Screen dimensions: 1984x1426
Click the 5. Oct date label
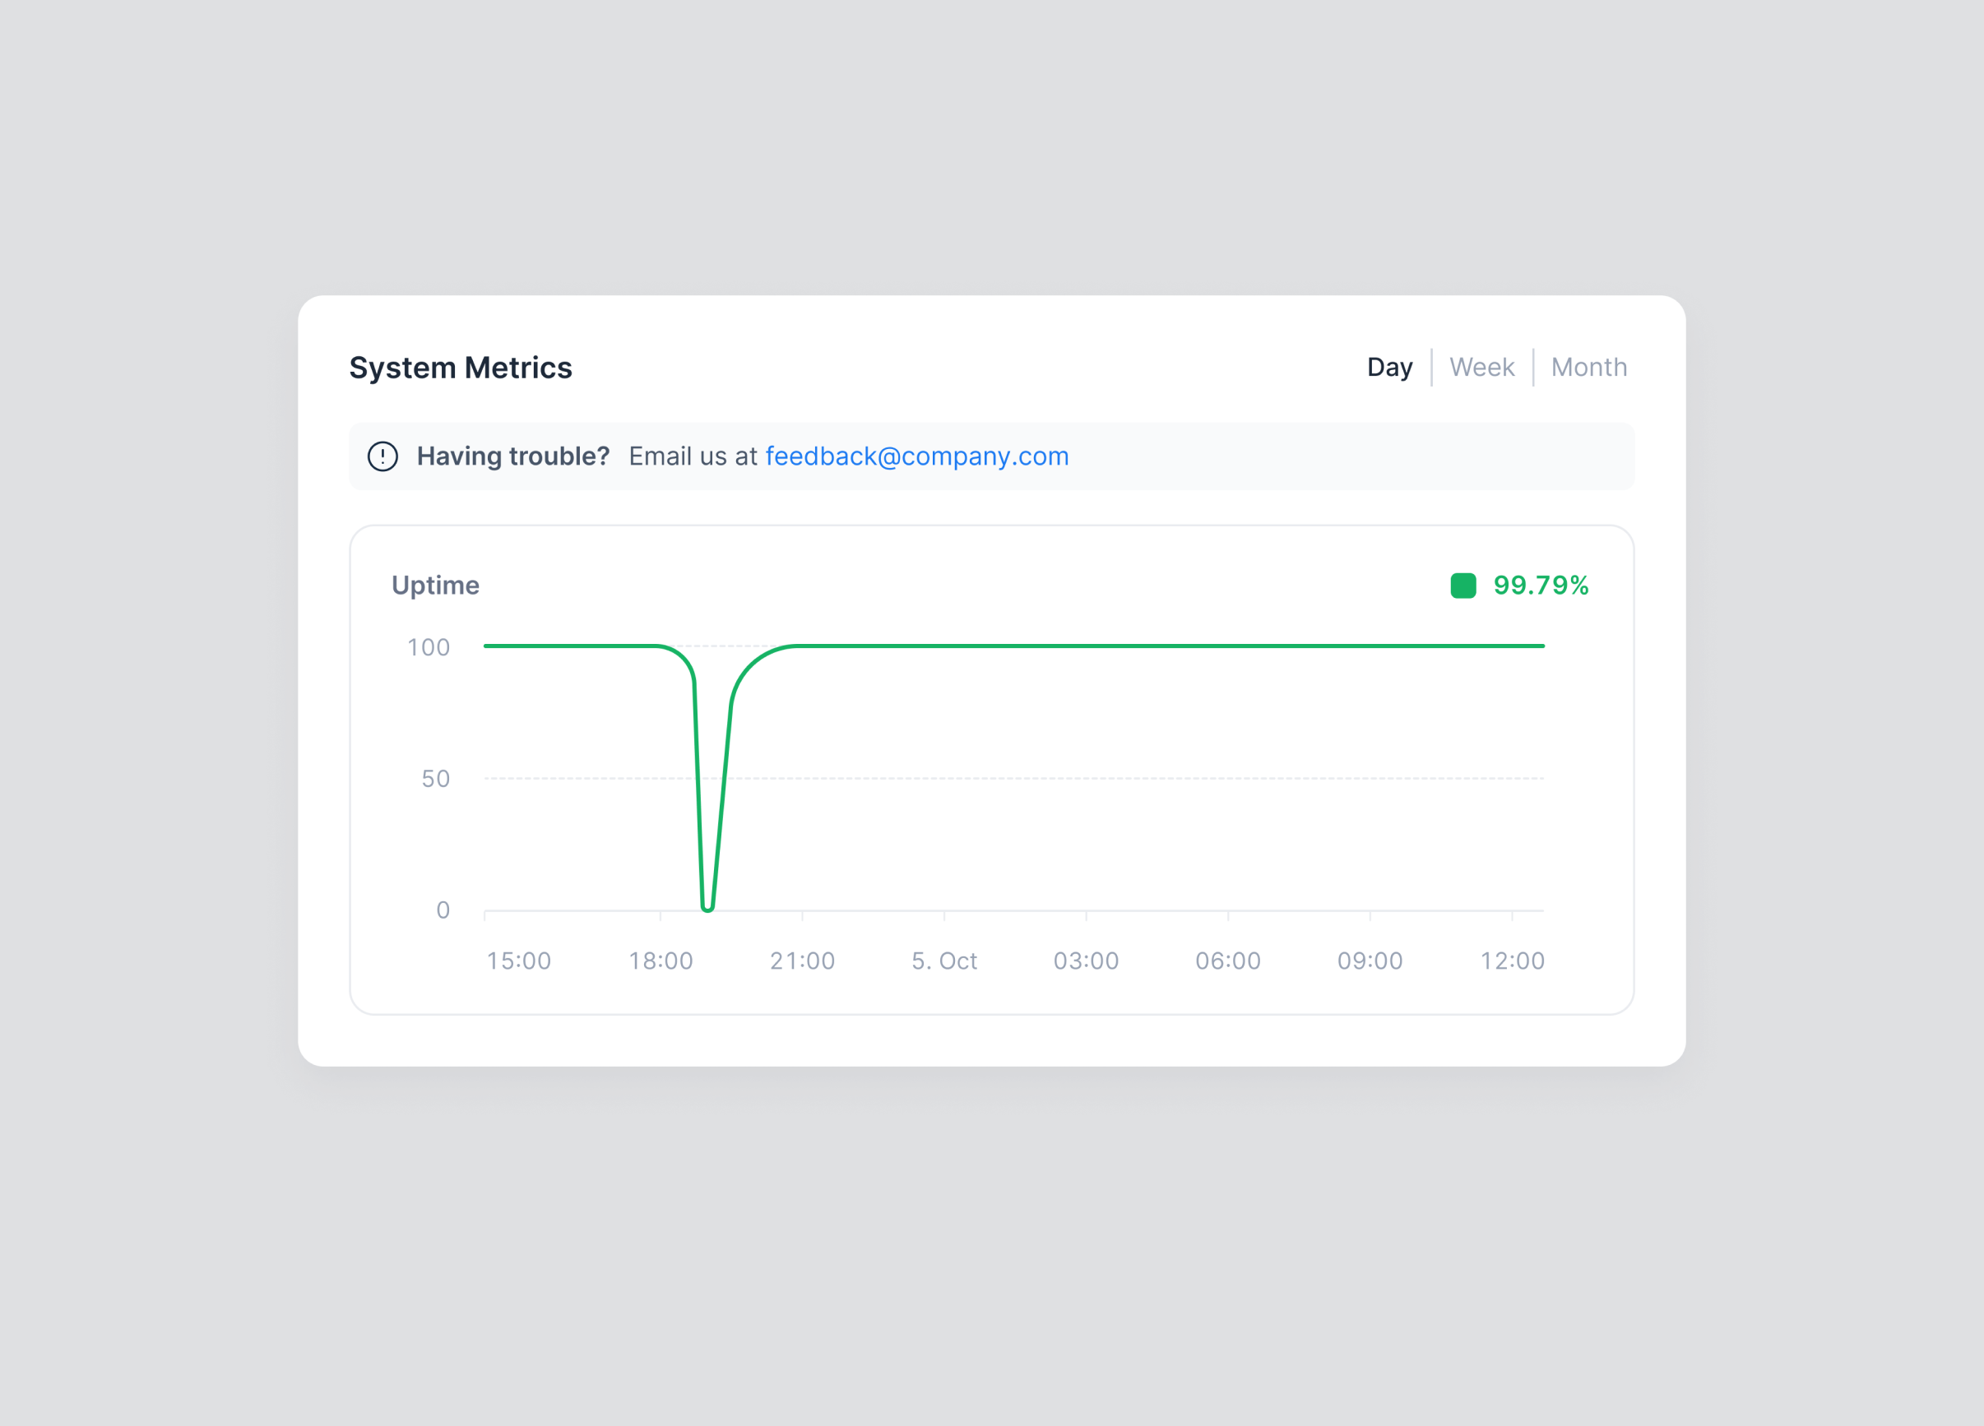click(944, 960)
